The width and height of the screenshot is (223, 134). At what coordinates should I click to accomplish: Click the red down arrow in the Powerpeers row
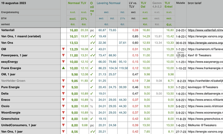pos(64,55)
